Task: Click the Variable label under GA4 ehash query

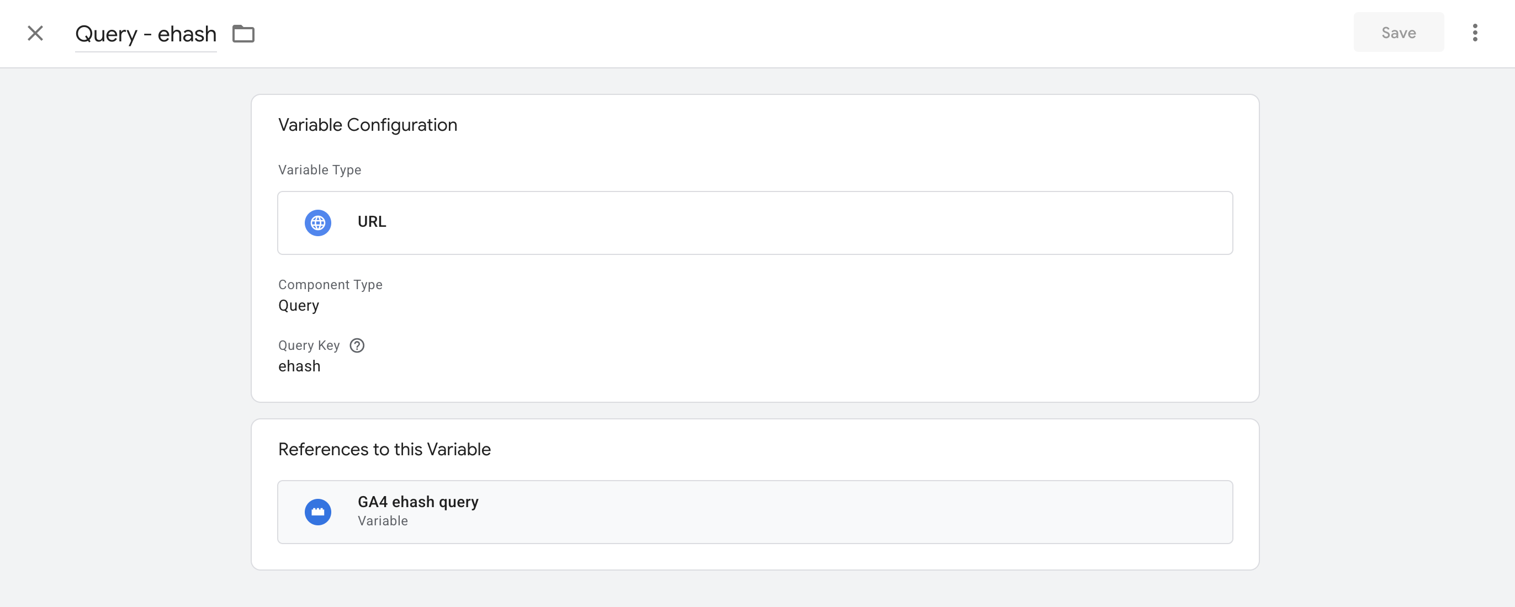Action: [x=382, y=520]
